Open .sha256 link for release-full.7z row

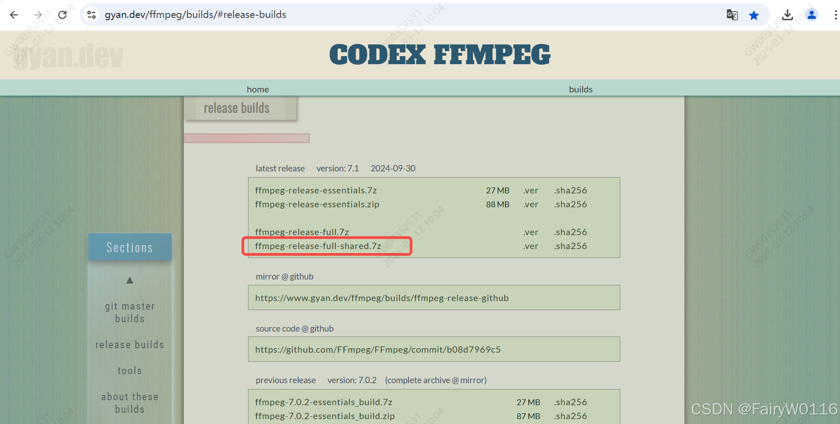tap(570, 232)
